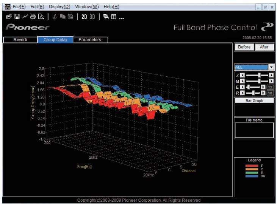The height and width of the screenshot is (204, 277).
Task: Switch to 2D display mode
Action: (x=84, y=17)
